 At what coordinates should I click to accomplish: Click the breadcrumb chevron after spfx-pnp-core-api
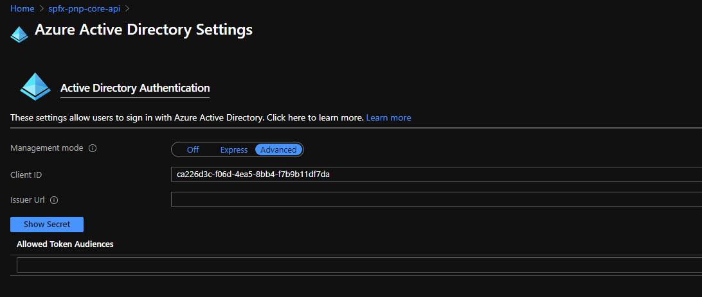(127, 9)
